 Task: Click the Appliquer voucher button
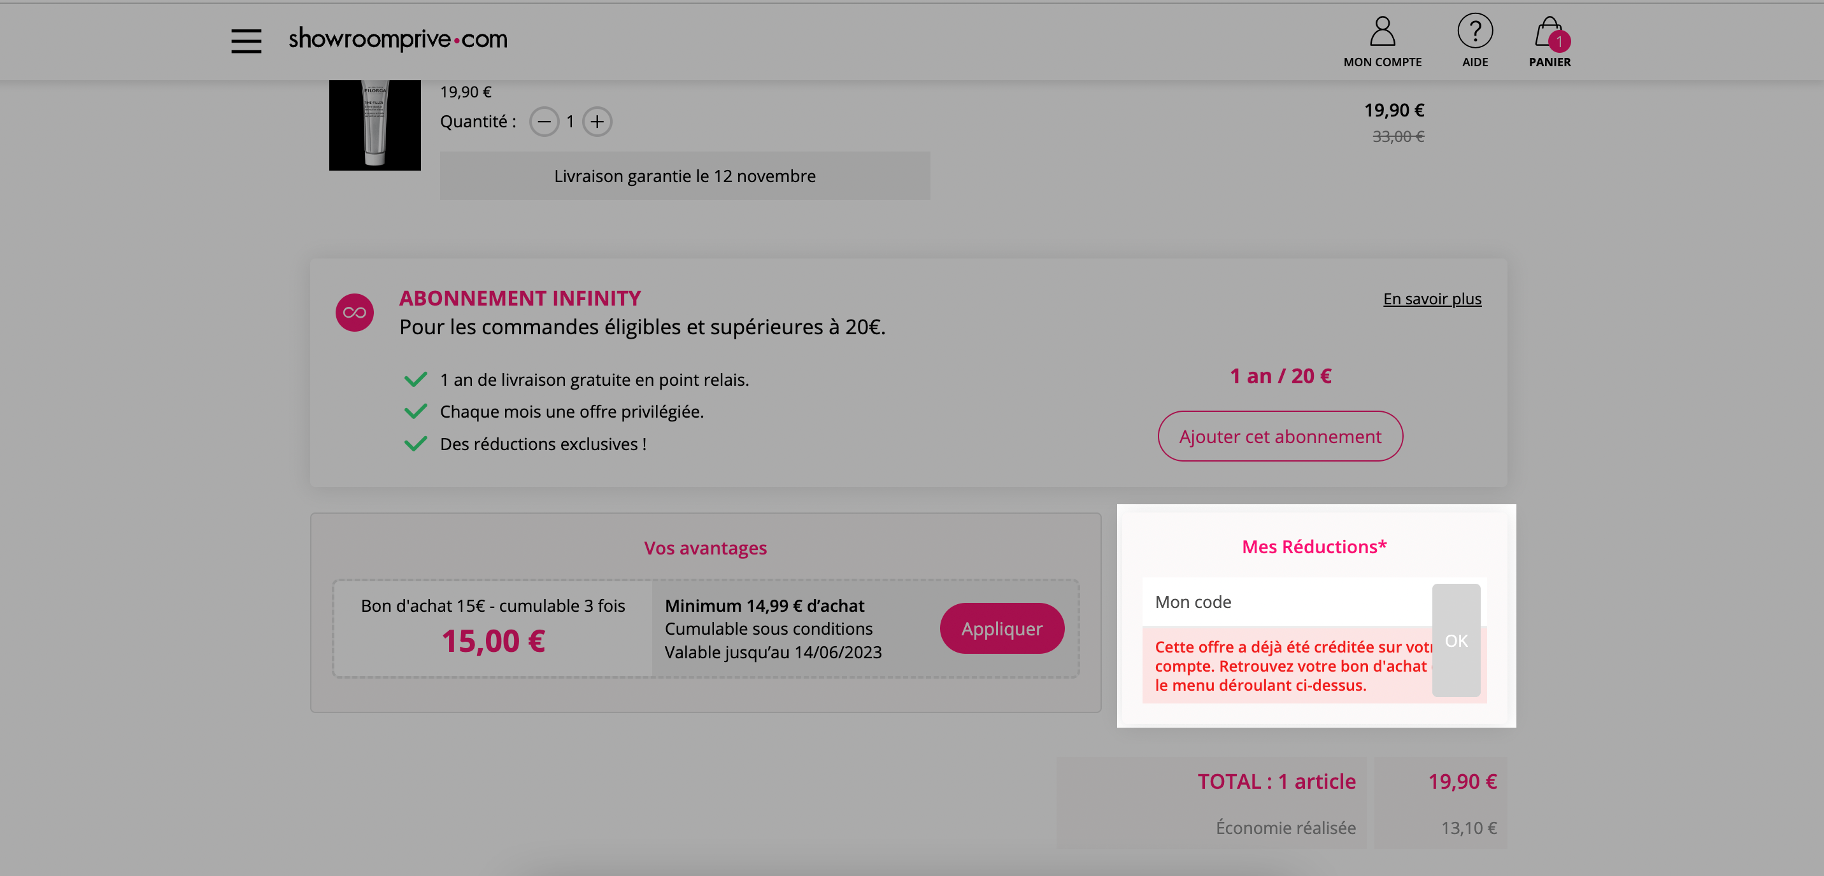[x=1002, y=628]
